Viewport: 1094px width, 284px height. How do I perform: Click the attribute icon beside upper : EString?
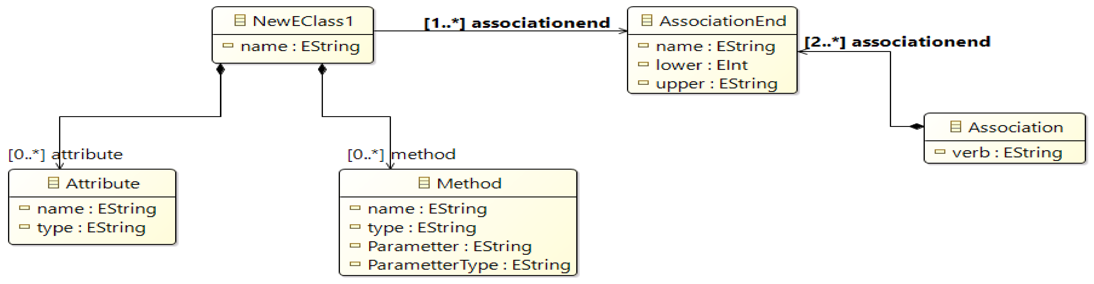point(643,83)
